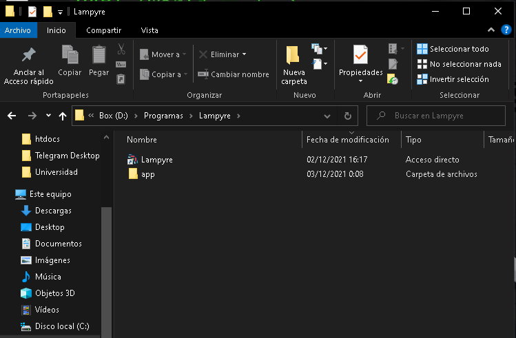Click the Pegar clipboard icon
Viewport: 516px width, 338px height.
[x=99, y=54]
